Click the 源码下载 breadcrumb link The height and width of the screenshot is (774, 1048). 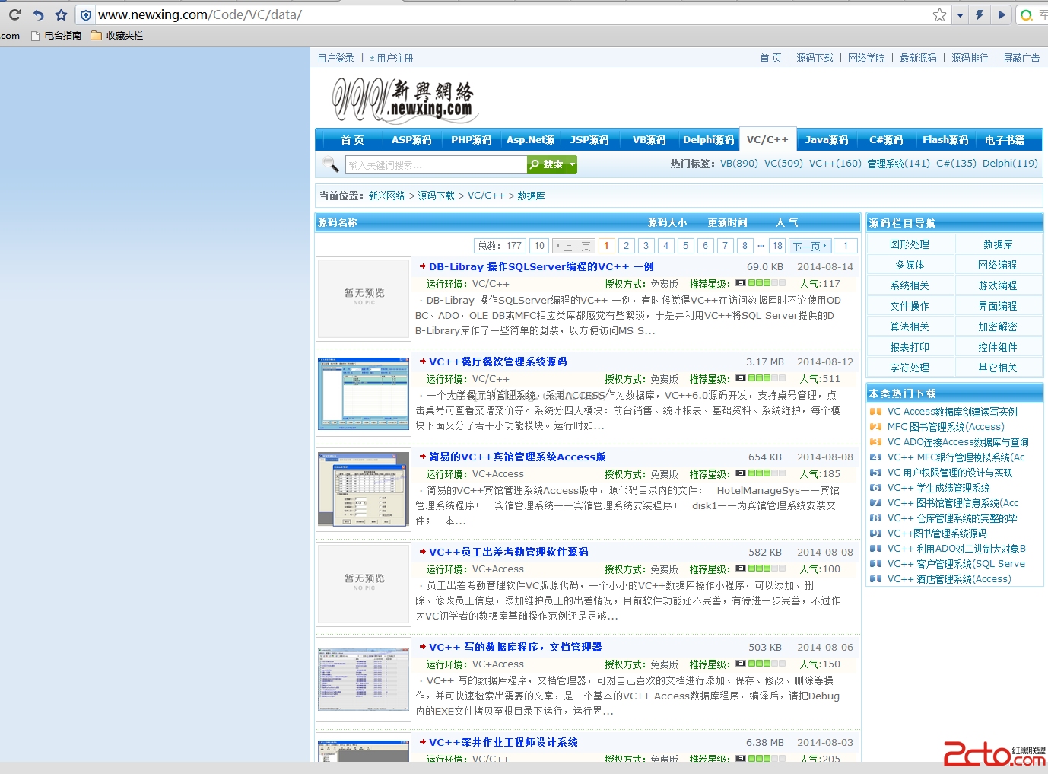coord(436,196)
